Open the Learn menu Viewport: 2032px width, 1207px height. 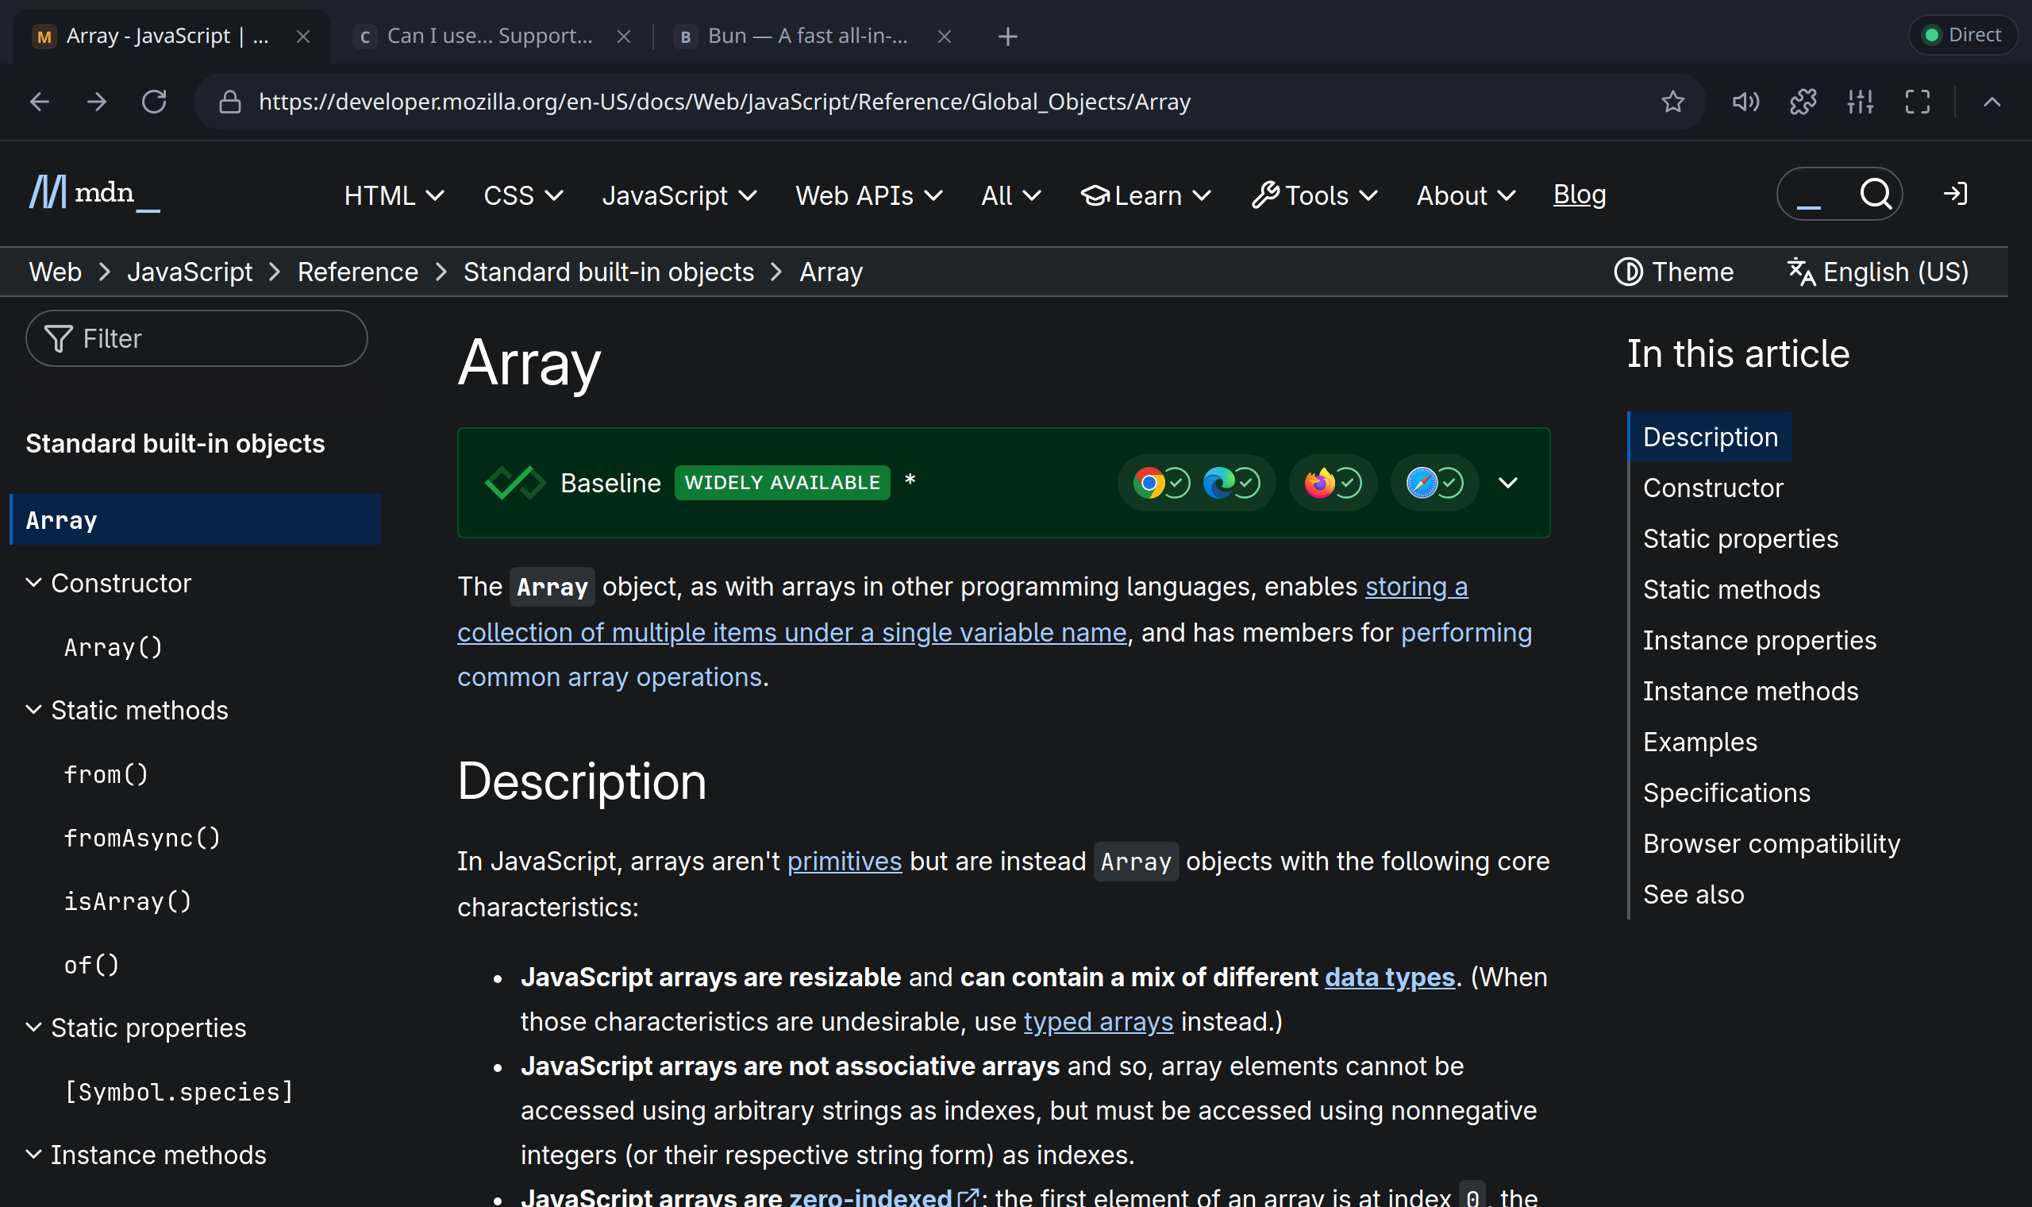click(x=1147, y=195)
